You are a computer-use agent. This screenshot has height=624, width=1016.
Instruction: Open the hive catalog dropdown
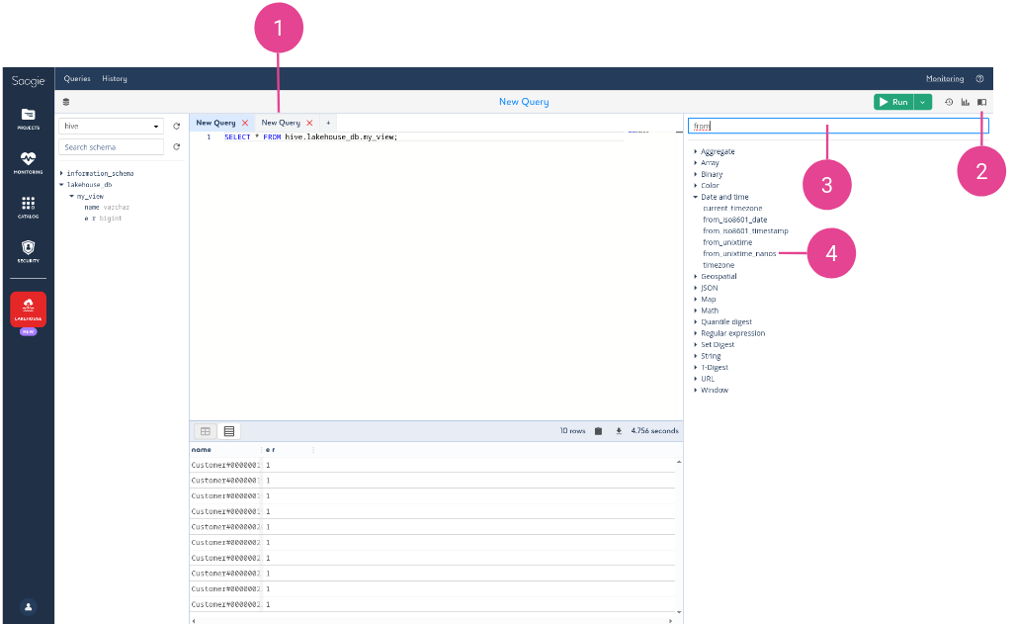coord(111,126)
